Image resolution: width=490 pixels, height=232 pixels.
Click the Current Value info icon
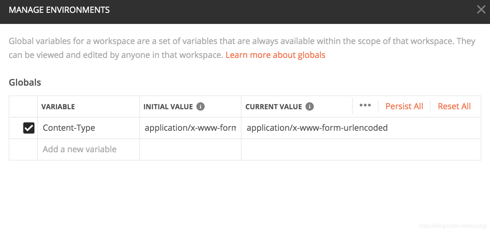coord(310,106)
